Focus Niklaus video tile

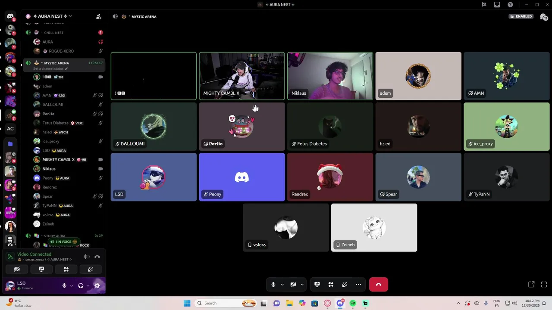pos(330,76)
